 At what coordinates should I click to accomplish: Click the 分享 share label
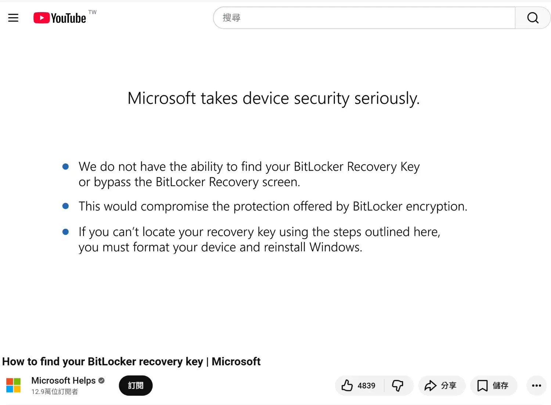[449, 386]
